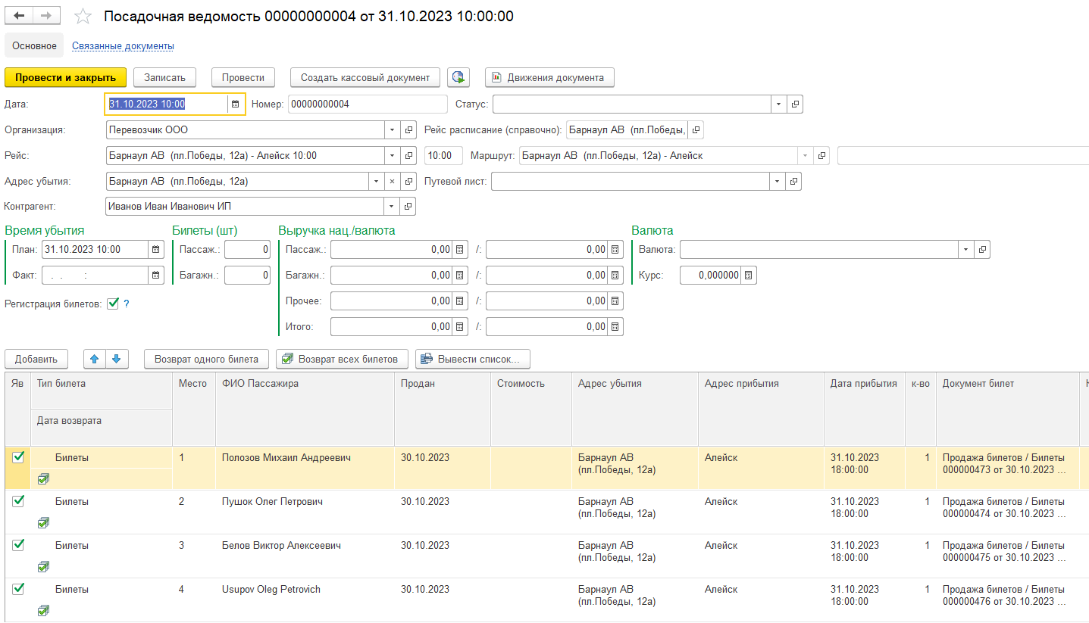Open calendar picker for Дата field

click(236, 104)
